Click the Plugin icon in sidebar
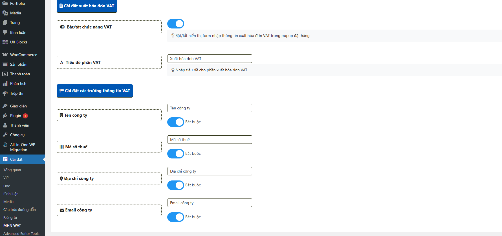502x236 pixels. point(5,116)
